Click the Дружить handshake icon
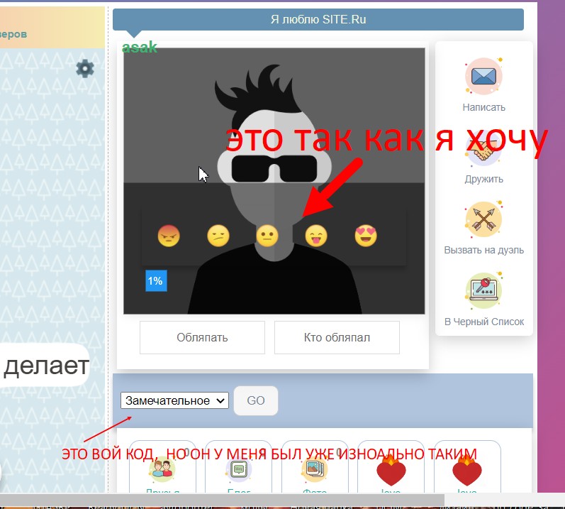The image size is (565, 509). pyautogui.click(x=483, y=151)
